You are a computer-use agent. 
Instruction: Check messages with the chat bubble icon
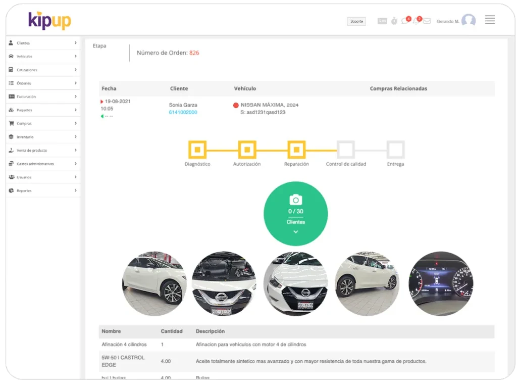pyautogui.click(x=404, y=20)
